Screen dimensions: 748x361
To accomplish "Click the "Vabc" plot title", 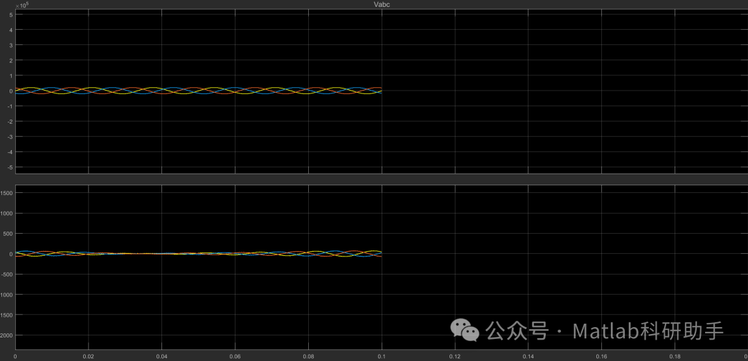I will (382, 4).
